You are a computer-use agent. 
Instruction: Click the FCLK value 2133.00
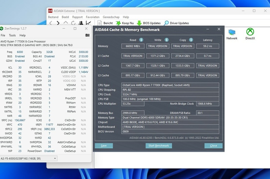pos(83,56)
